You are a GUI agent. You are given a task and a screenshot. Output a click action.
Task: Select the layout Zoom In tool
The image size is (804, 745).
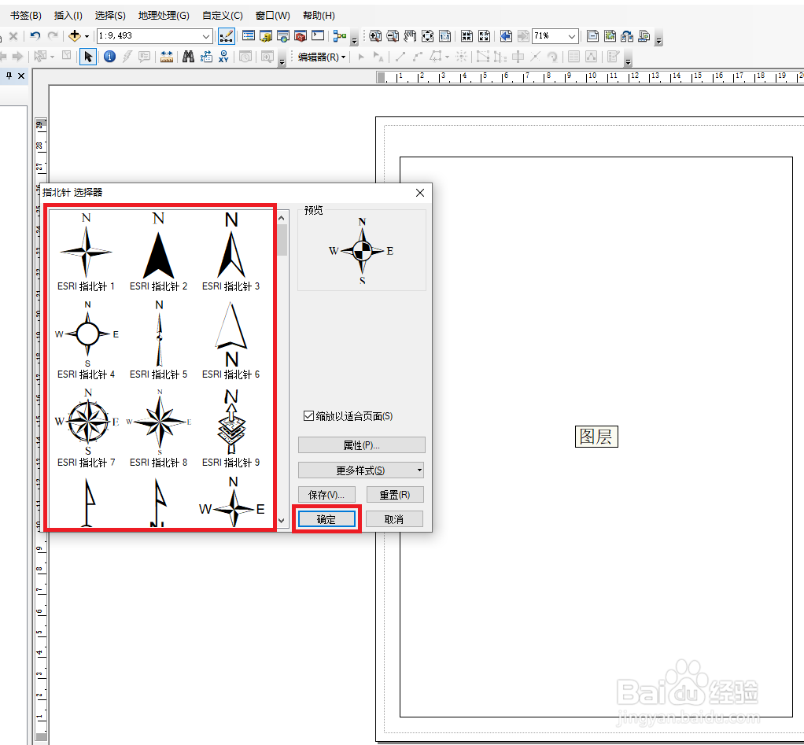click(x=375, y=36)
